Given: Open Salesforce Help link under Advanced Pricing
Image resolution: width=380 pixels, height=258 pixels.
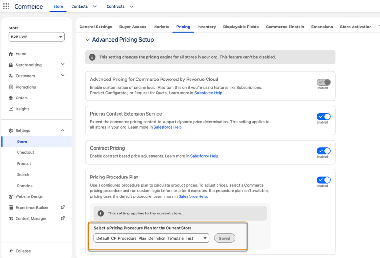Looking at the screenshot, I should click(208, 93).
